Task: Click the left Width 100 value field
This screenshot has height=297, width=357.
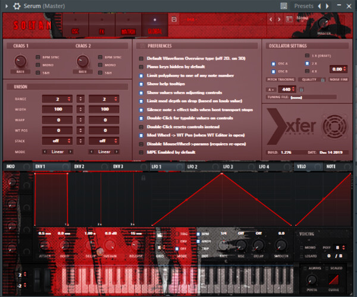Action: [x=57, y=109]
